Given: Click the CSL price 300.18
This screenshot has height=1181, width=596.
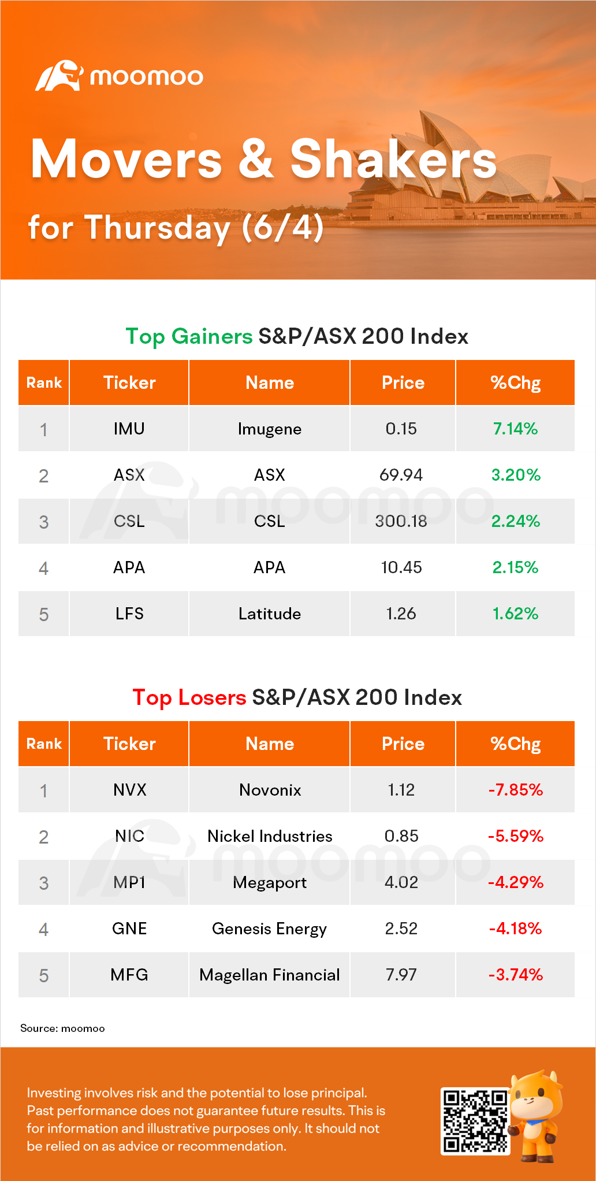Looking at the screenshot, I should pyautogui.click(x=401, y=521).
